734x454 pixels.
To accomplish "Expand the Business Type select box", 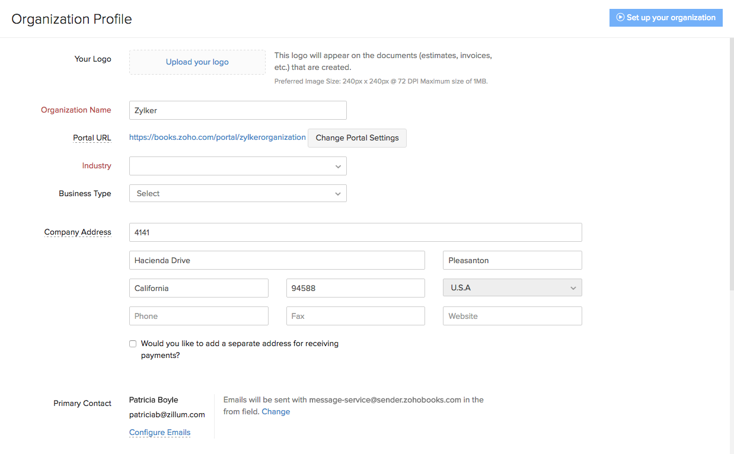I will point(237,193).
